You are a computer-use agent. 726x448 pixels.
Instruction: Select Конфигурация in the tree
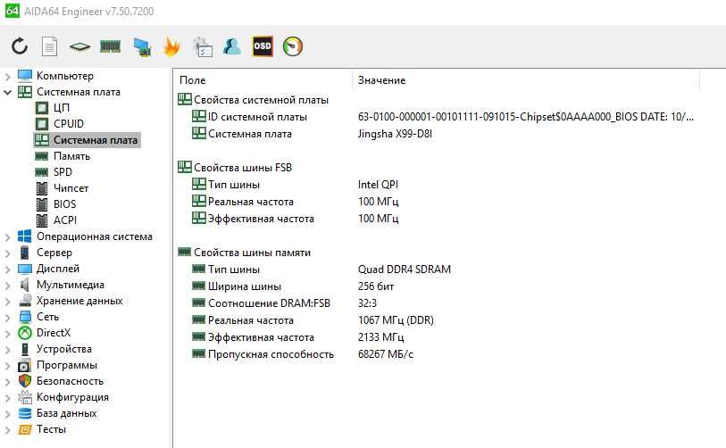[72, 397]
